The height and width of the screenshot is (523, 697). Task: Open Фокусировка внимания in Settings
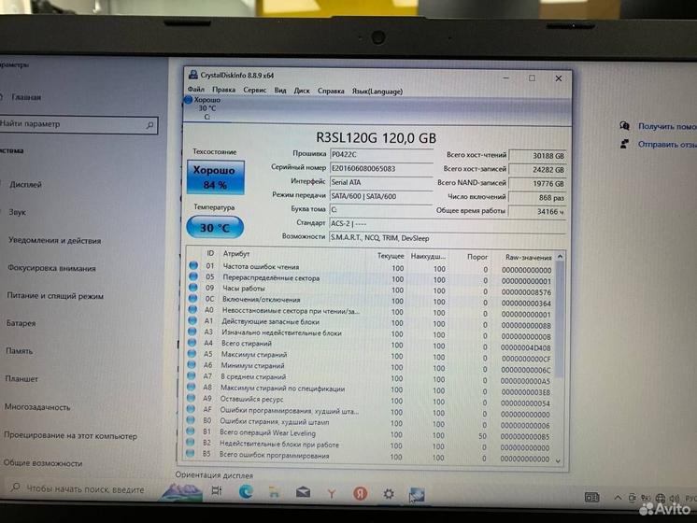[51, 268]
